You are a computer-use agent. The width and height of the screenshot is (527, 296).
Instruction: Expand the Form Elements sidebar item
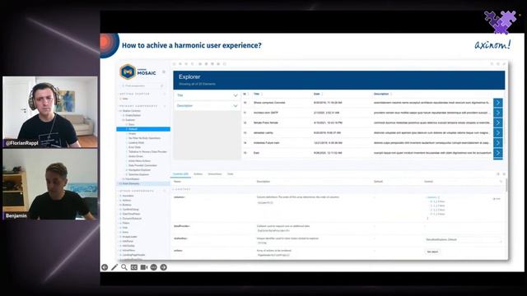tap(130, 184)
